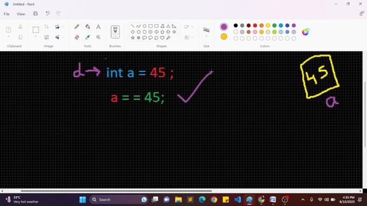367x206 pixels.
Task: Select the Text tool
Action: 98,27
